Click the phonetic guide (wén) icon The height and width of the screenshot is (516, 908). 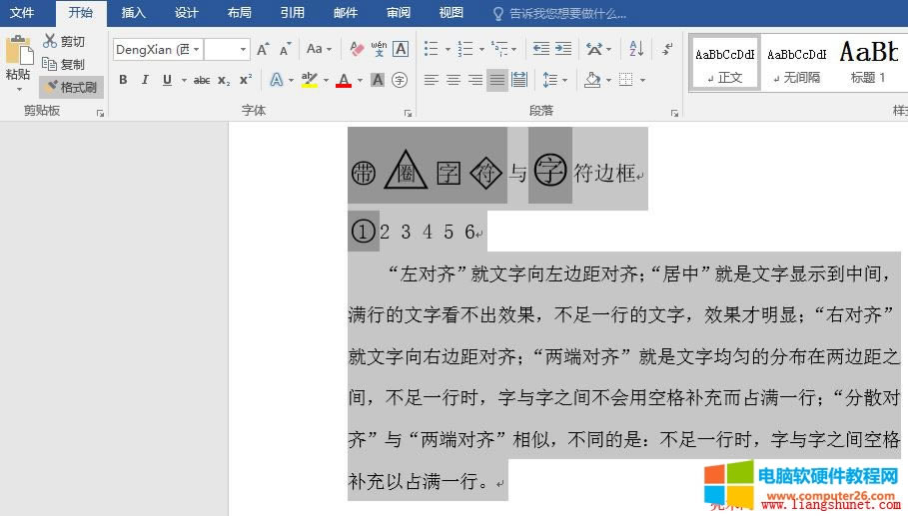(379, 49)
